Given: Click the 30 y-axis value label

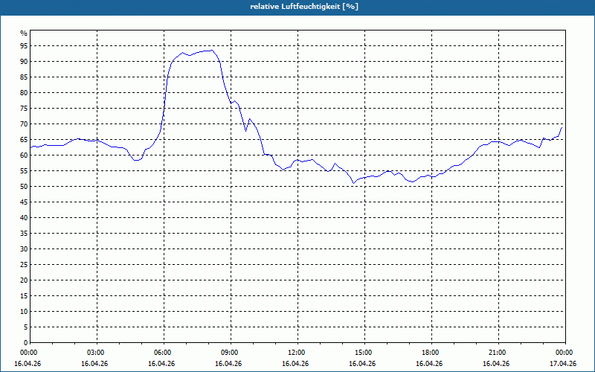Looking at the screenshot, I should click(x=24, y=249).
